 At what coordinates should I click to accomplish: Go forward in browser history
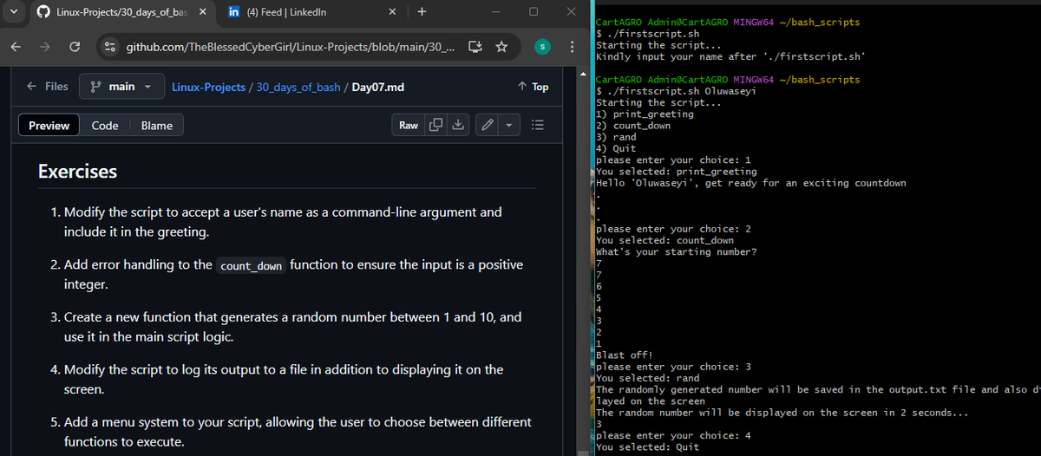(45, 45)
